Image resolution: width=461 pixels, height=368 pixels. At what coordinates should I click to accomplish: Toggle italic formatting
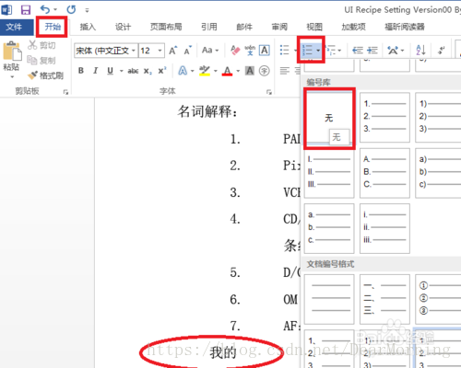click(x=96, y=71)
